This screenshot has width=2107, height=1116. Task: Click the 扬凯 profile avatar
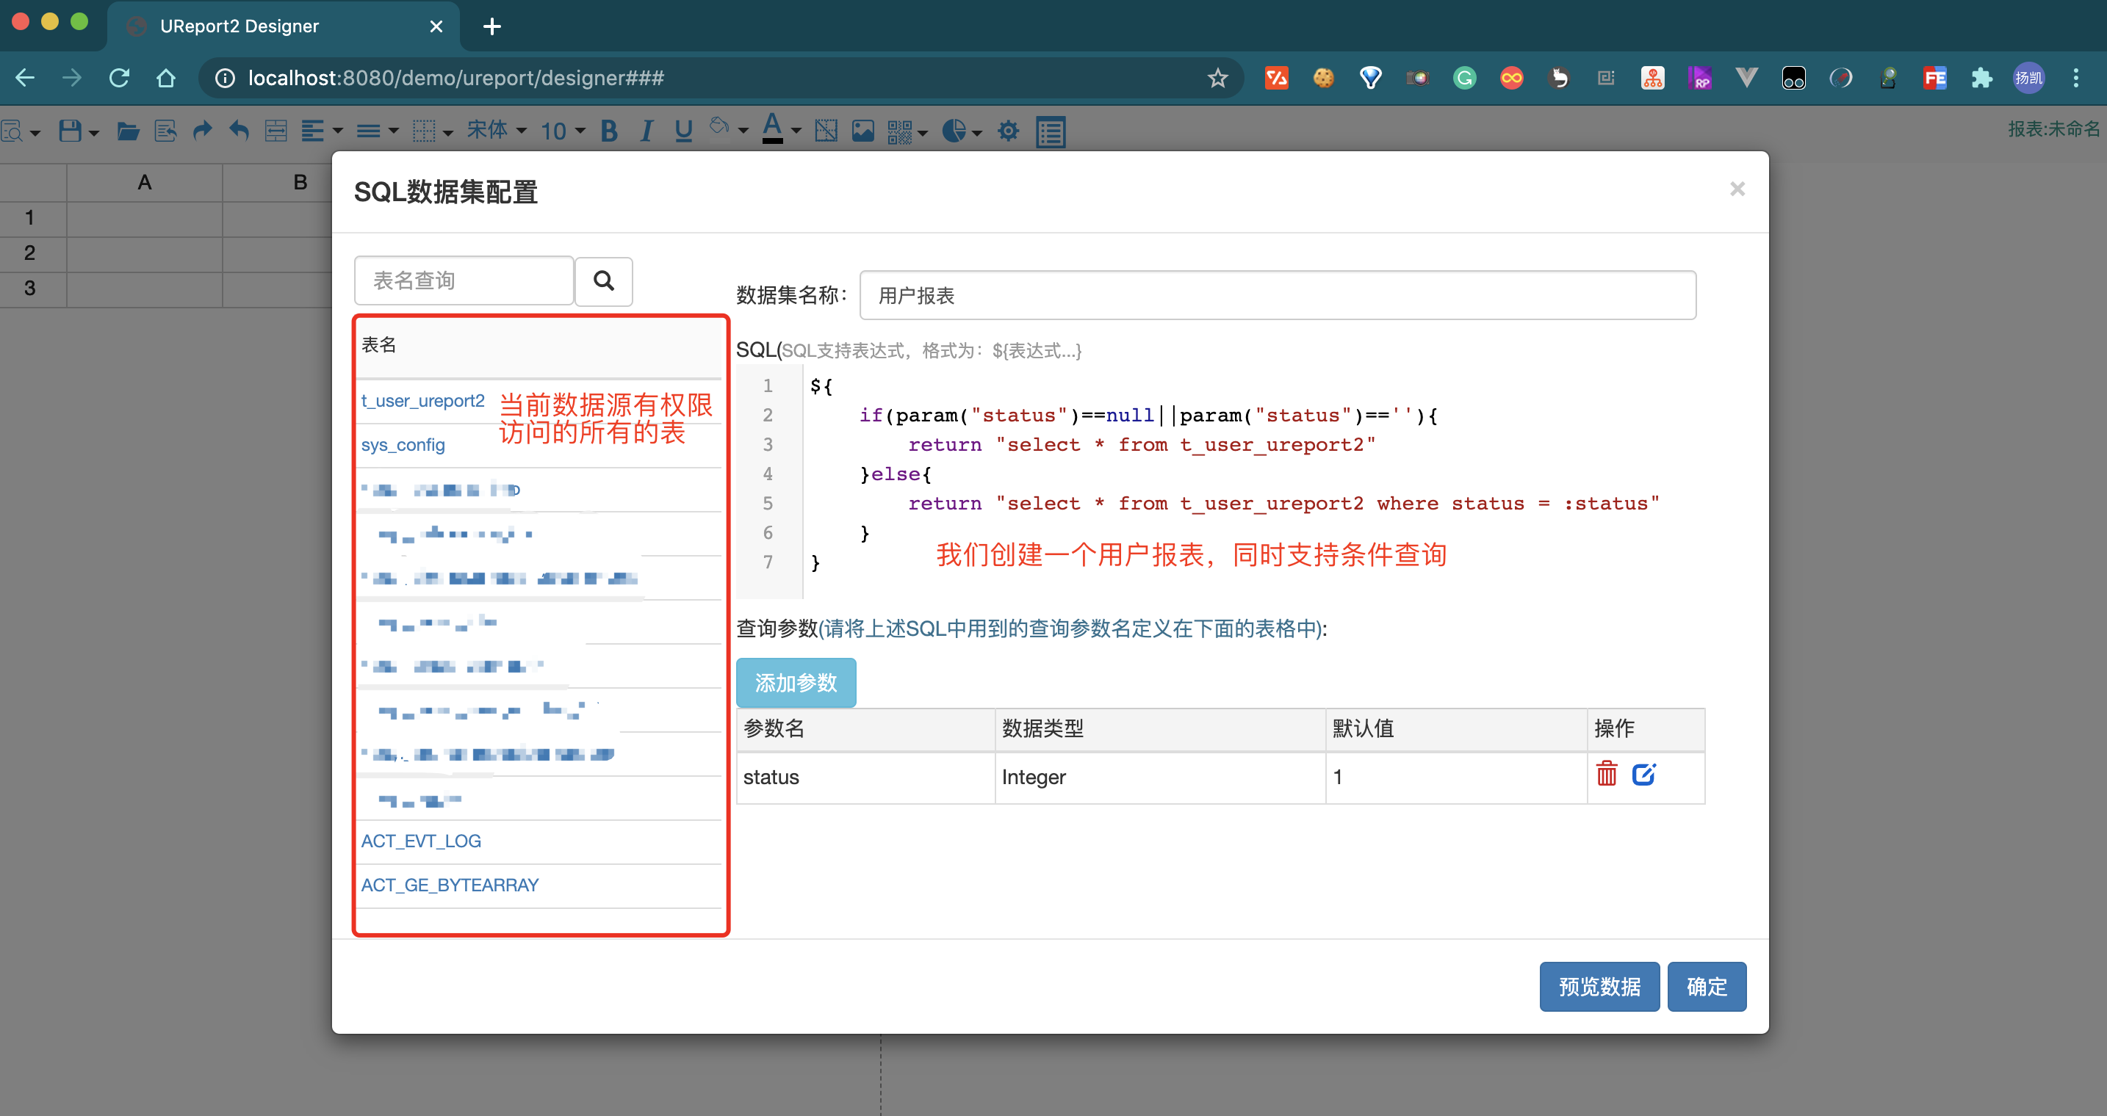2028,78
